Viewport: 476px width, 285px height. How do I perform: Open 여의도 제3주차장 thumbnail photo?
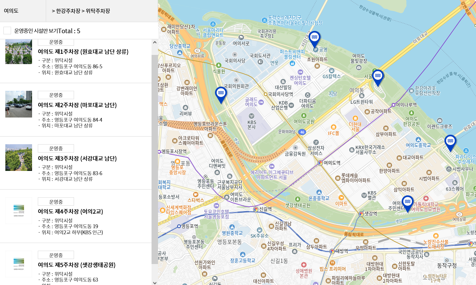click(19, 158)
